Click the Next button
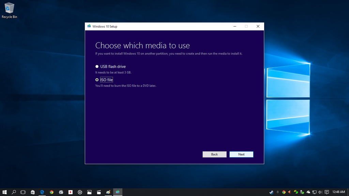Image resolution: width=349 pixels, height=196 pixels. [x=241, y=154]
